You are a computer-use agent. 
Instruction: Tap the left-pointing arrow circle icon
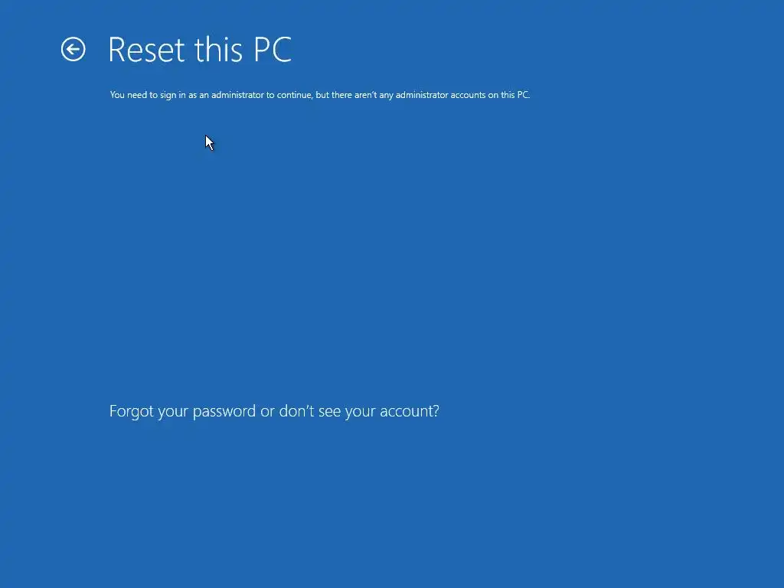click(73, 50)
